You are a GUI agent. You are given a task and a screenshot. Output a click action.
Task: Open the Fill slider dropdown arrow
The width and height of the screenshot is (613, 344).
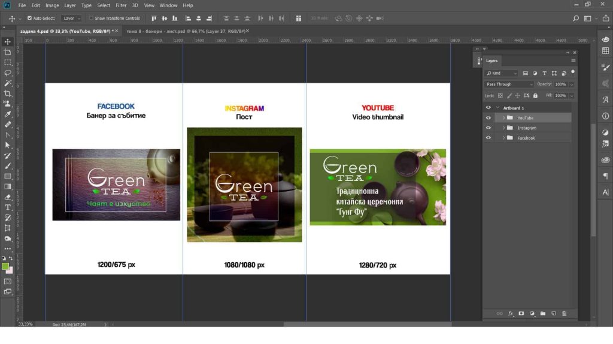click(x=572, y=96)
